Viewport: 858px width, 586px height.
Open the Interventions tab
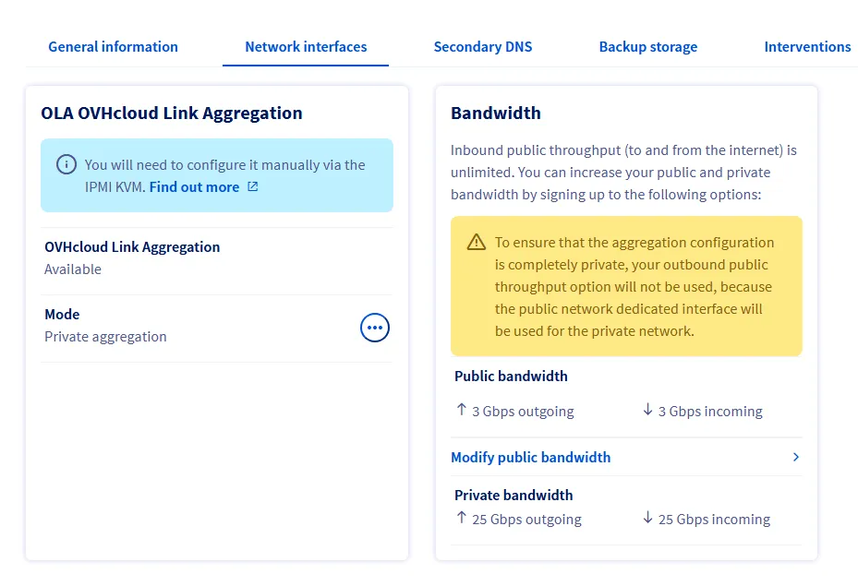(807, 47)
